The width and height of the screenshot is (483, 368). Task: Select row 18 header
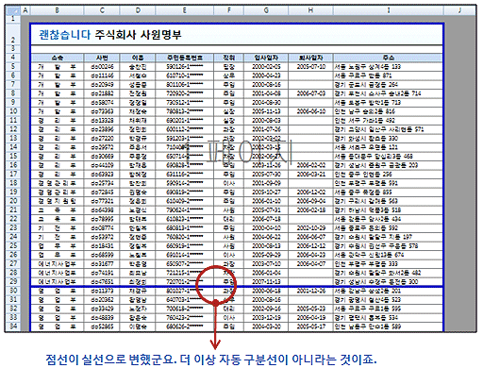coord(13,183)
